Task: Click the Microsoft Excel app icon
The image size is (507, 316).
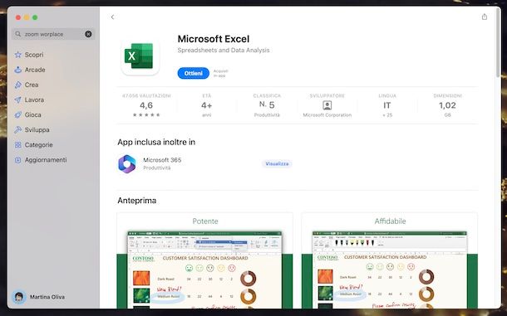Action: coord(140,56)
